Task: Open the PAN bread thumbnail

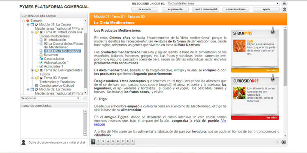Action: pyautogui.click(x=239, y=46)
